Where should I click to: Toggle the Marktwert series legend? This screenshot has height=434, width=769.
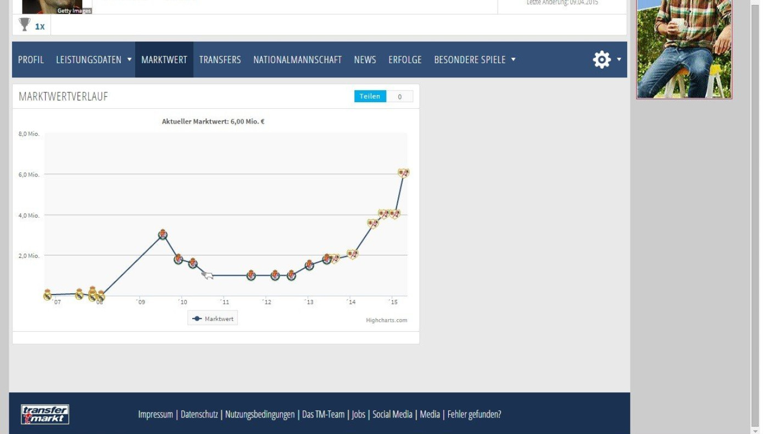(213, 319)
